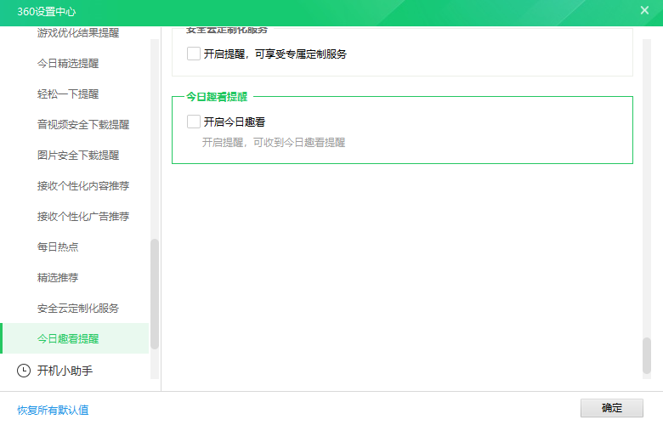Click the right panel scrollbar thumb

tap(647, 355)
